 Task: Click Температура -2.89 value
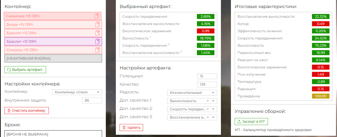pos(321,82)
